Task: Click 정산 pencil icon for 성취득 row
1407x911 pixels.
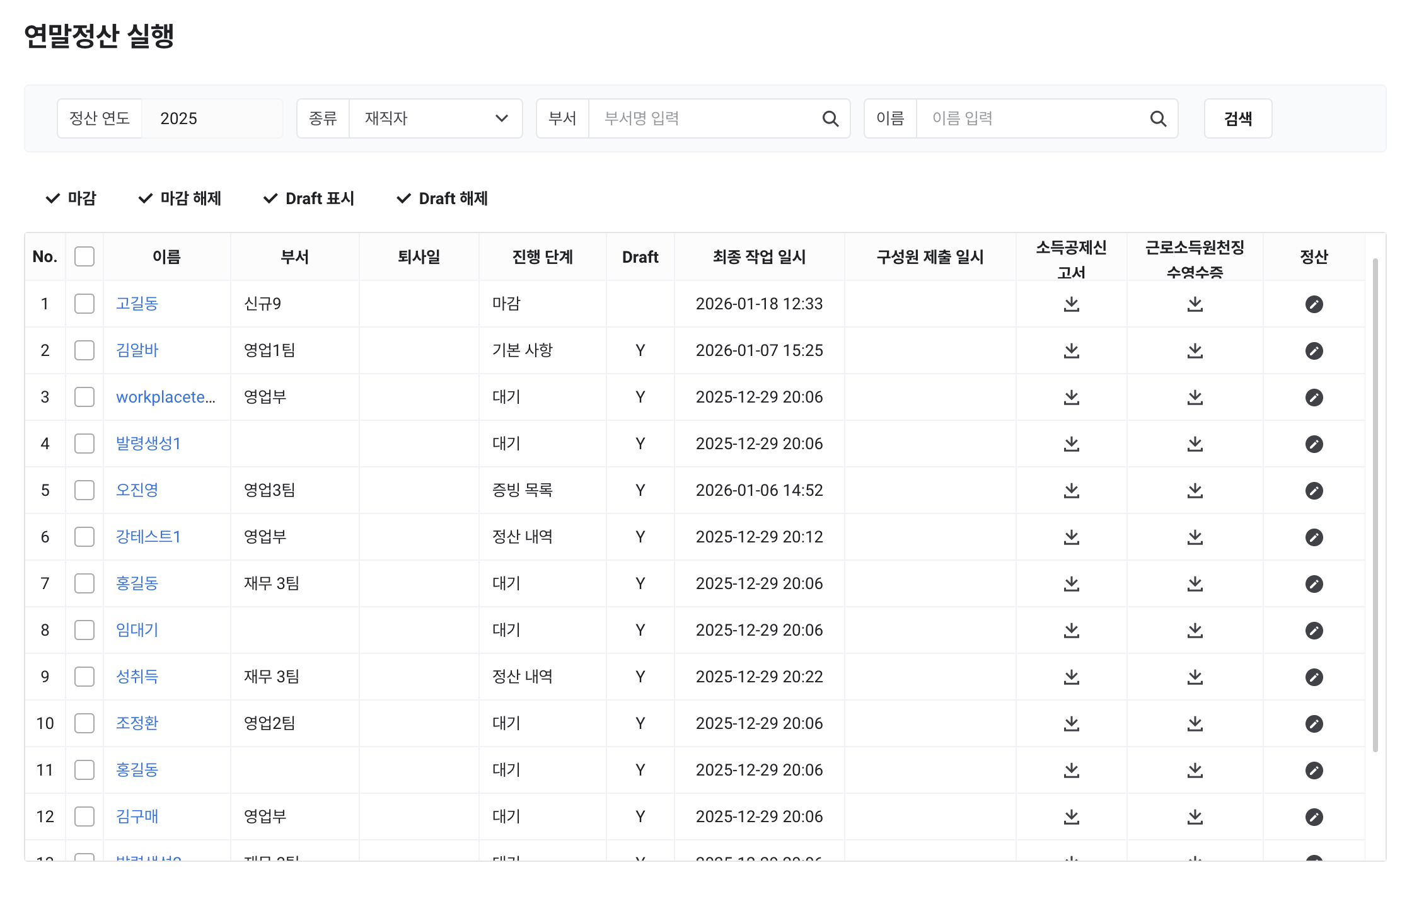Action: tap(1314, 677)
